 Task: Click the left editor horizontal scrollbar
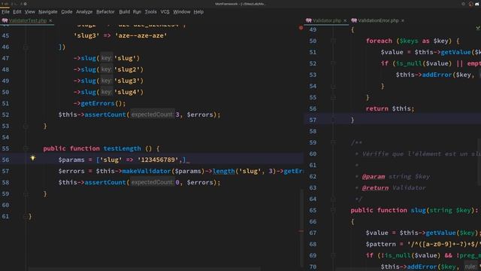[144, 269]
